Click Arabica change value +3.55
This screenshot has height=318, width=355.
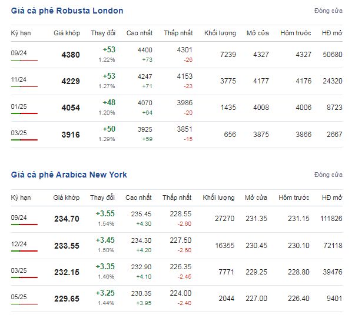(x=105, y=213)
